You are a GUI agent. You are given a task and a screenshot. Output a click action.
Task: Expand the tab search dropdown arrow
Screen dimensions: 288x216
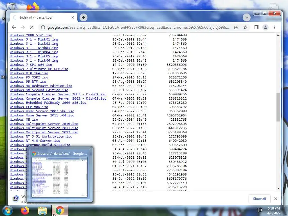coord(246,17)
